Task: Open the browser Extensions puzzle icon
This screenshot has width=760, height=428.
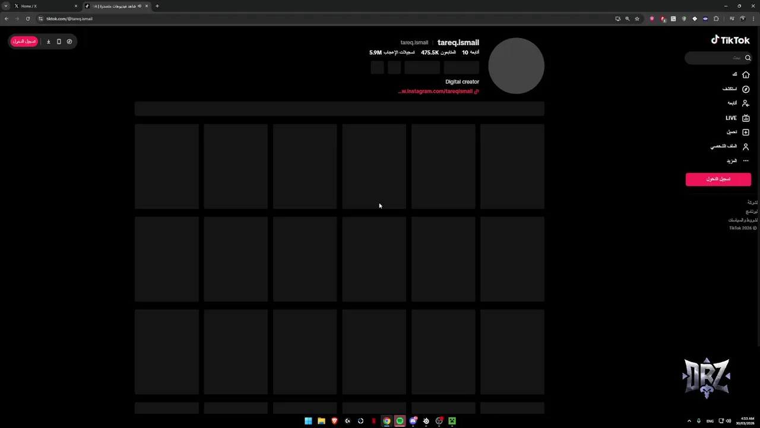Action: [x=716, y=18]
